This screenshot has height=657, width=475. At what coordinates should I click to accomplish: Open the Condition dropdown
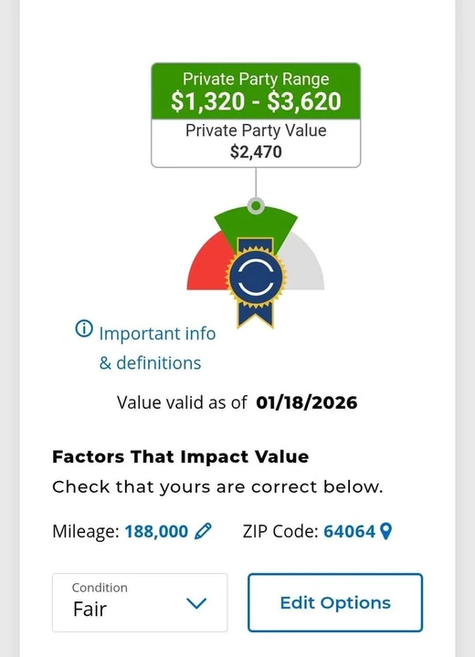point(140,602)
